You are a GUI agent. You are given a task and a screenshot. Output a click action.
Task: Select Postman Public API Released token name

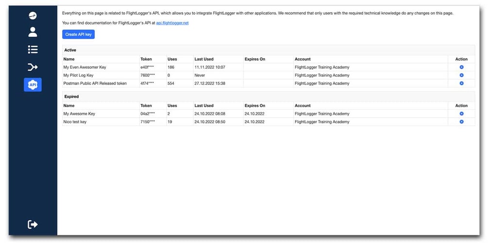click(x=95, y=83)
